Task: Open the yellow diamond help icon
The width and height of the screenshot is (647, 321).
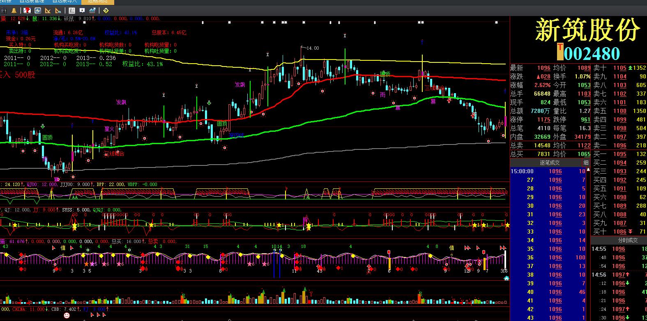Action: click(106, 11)
